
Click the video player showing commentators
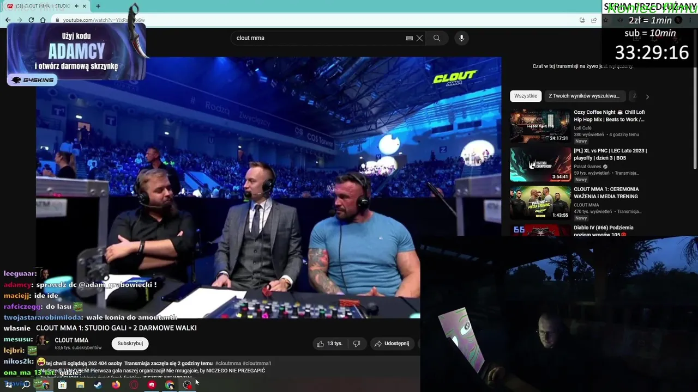click(x=268, y=187)
